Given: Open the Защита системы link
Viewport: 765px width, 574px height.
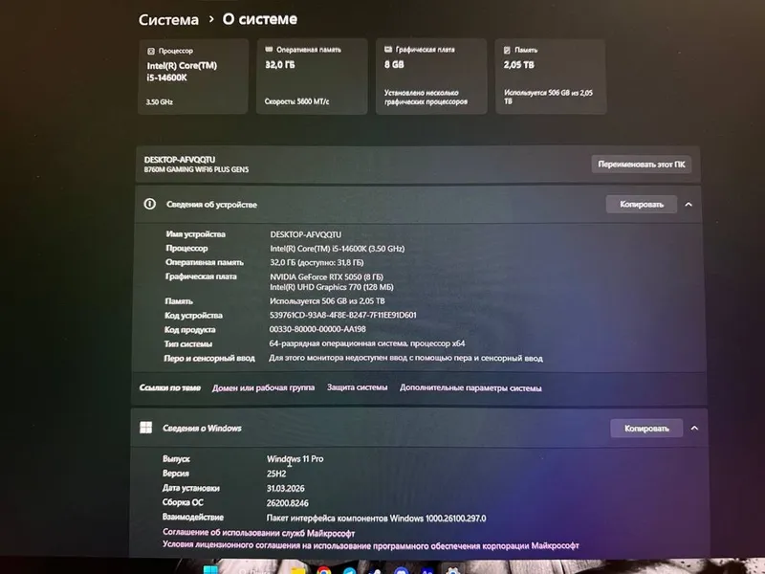Looking at the screenshot, I should [357, 387].
